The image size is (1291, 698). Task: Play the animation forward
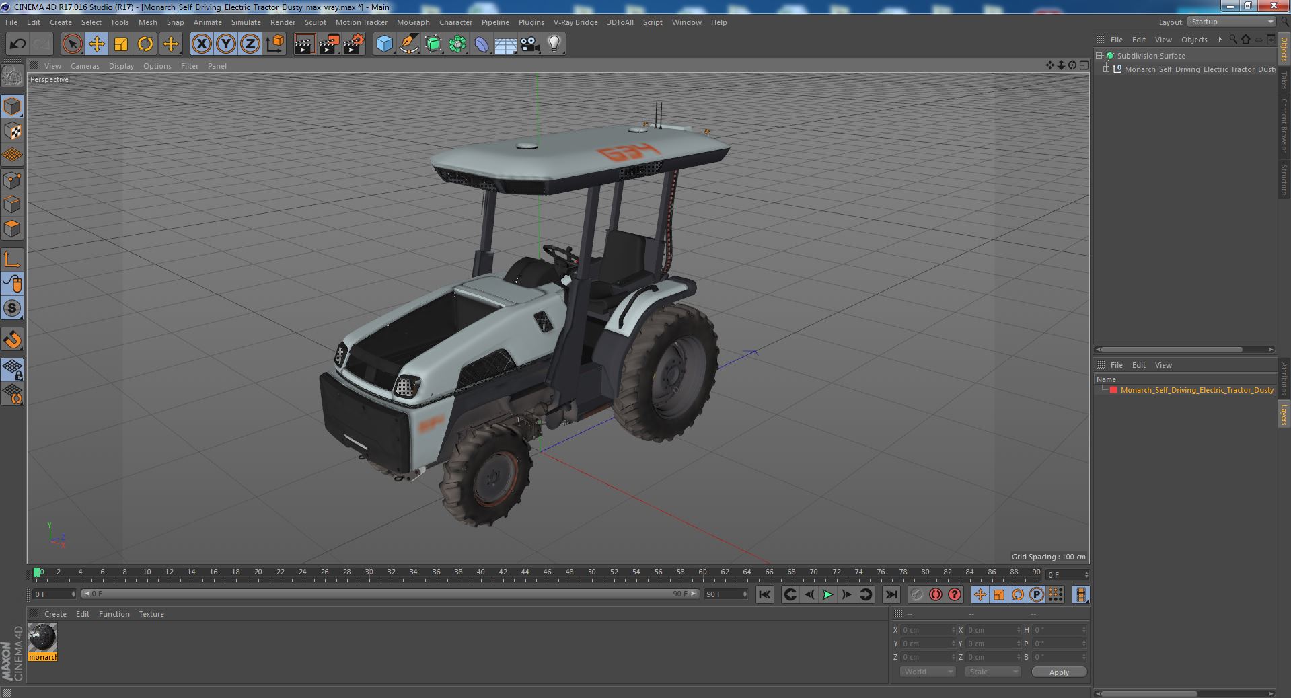(827, 594)
